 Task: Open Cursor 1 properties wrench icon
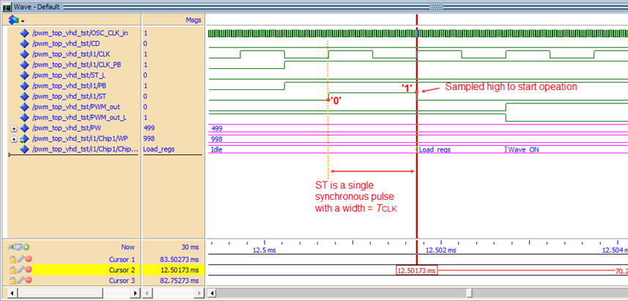pos(21,259)
